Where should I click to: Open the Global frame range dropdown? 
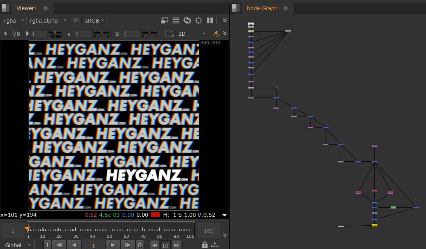point(18,245)
